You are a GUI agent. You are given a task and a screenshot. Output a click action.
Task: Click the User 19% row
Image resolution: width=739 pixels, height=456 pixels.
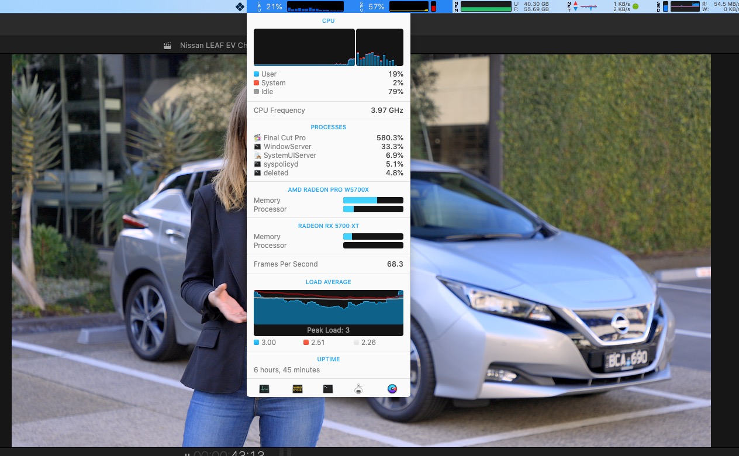coord(329,74)
